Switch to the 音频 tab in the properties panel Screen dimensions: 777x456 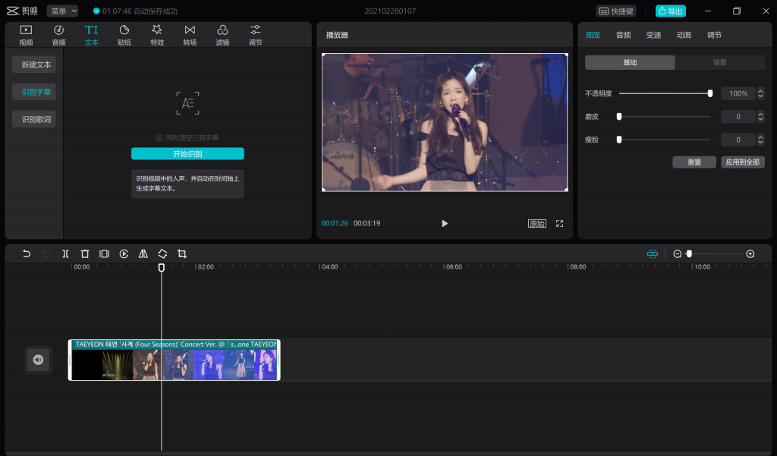624,35
